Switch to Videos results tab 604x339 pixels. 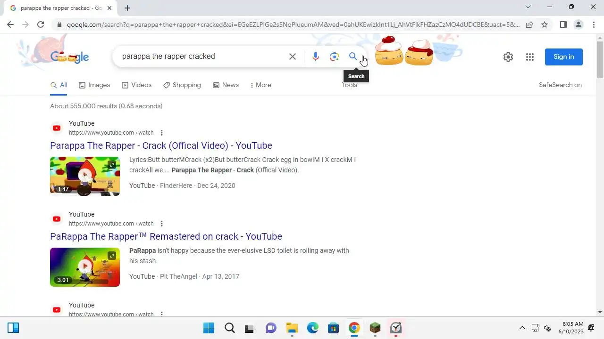tap(137, 85)
